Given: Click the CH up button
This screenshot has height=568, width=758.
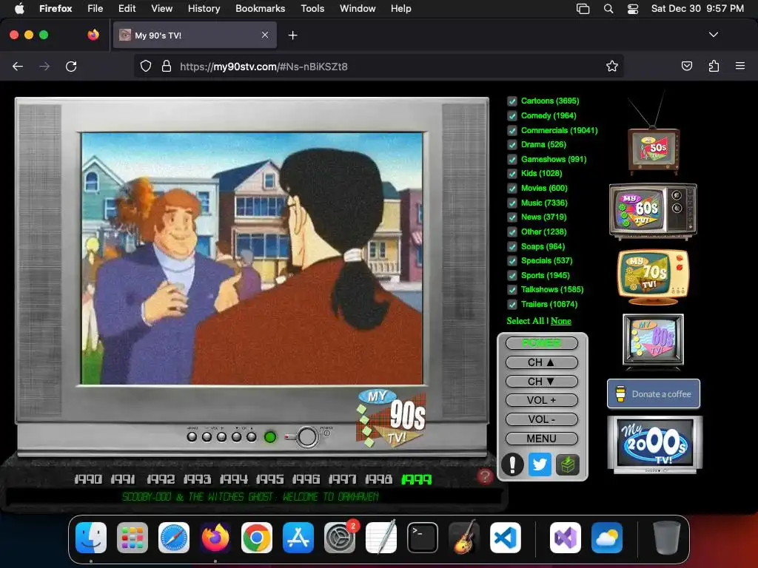Looking at the screenshot, I should pyautogui.click(x=541, y=362).
